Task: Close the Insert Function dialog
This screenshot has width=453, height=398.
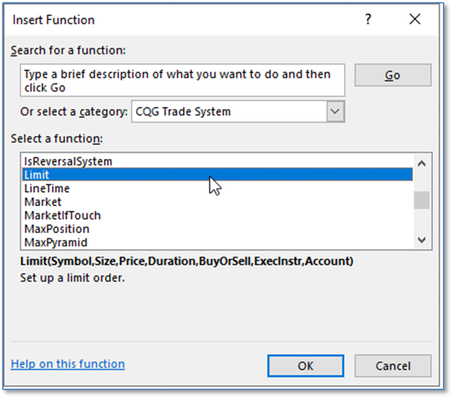Action: click(x=415, y=20)
